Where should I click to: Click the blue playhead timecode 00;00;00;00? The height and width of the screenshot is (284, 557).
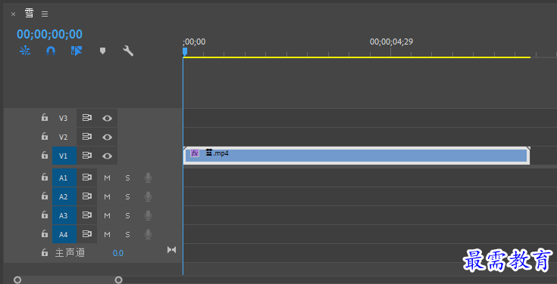[x=50, y=34]
